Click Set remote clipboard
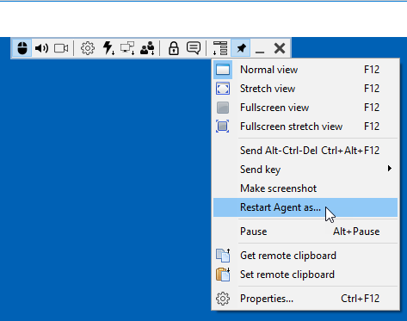The height and width of the screenshot is (321, 407). 305,275
